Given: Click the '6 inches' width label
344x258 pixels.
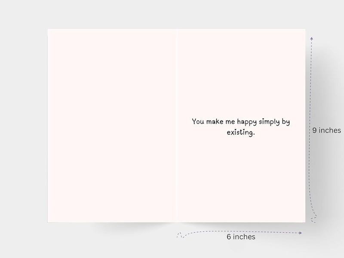Looking at the screenshot, I should click(241, 237).
